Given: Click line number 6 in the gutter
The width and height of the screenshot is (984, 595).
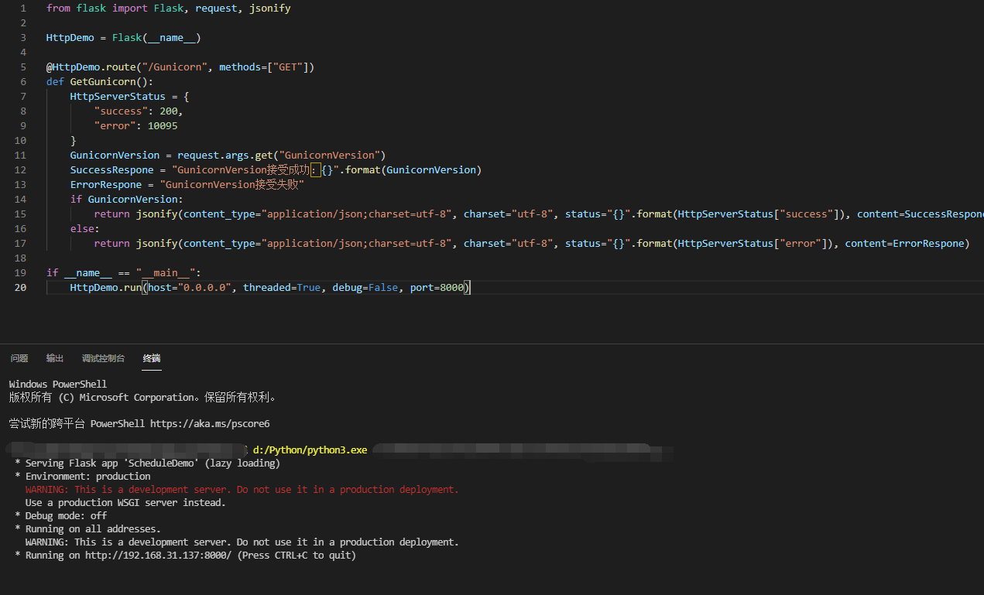Looking at the screenshot, I should click(x=22, y=81).
